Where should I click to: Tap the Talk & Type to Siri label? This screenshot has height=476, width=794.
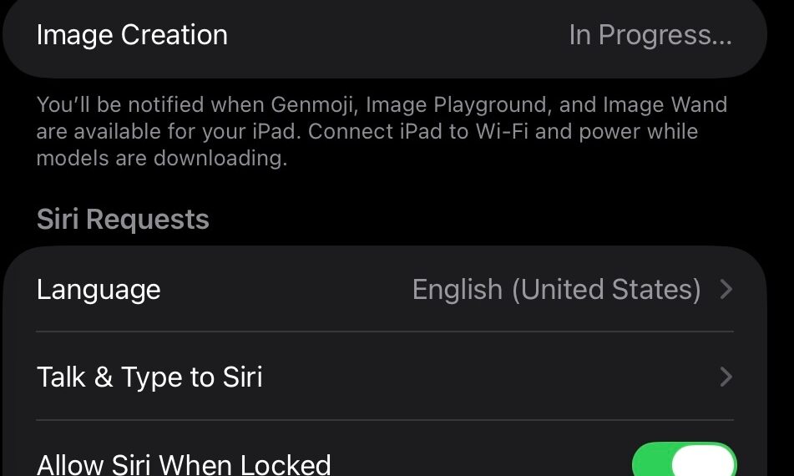coord(149,377)
